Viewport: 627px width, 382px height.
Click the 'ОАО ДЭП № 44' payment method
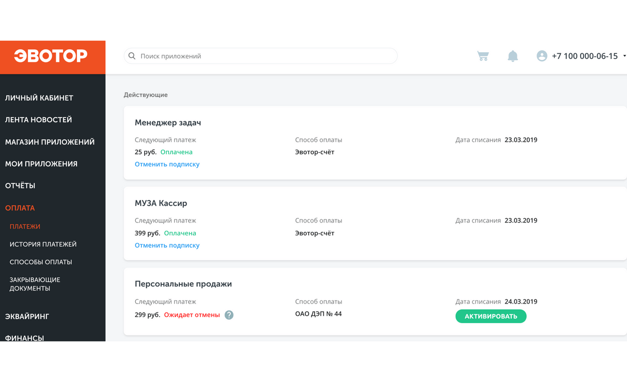[x=318, y=314]
